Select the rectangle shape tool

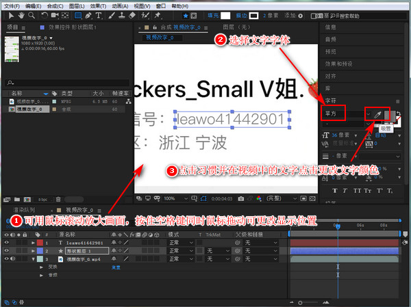[77, 14]
